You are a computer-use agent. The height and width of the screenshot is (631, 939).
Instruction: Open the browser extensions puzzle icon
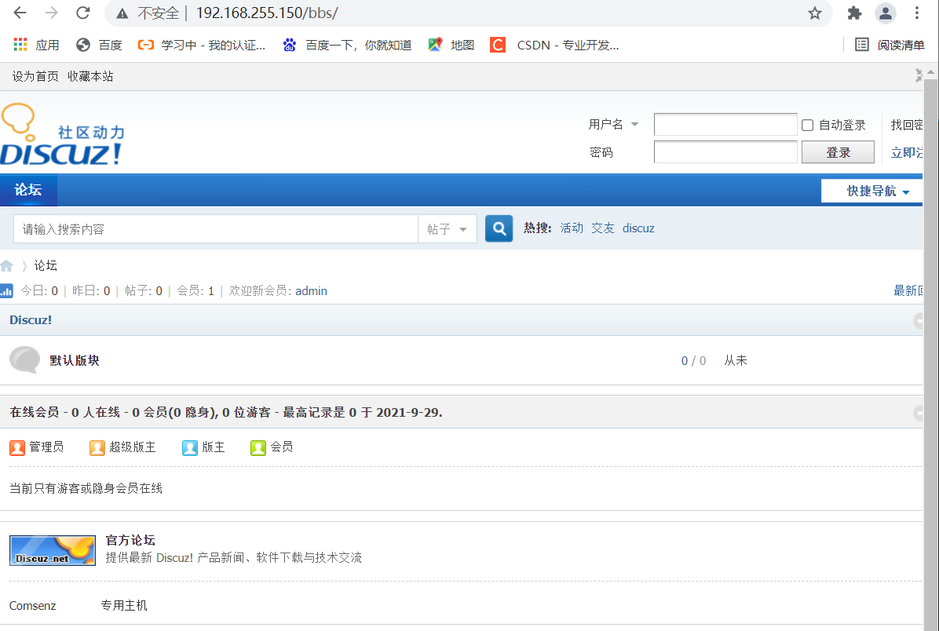point(854,13)
